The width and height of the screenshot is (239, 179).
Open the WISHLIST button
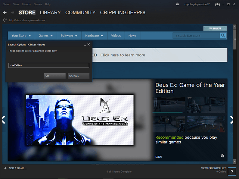[x=215, y=28]
